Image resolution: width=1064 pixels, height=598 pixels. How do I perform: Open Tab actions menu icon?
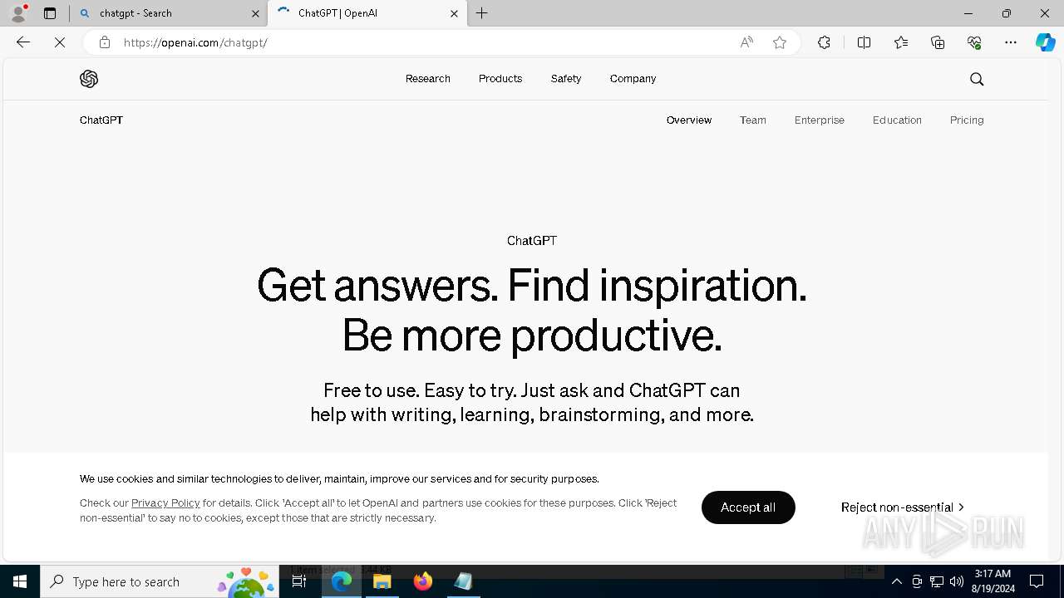pos(50,13)
